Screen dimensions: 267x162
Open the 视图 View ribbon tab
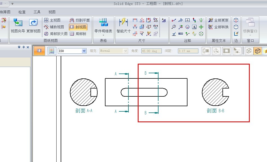tap(52, 12)
